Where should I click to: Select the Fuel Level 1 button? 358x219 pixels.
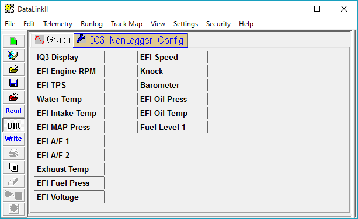point(173,127)
